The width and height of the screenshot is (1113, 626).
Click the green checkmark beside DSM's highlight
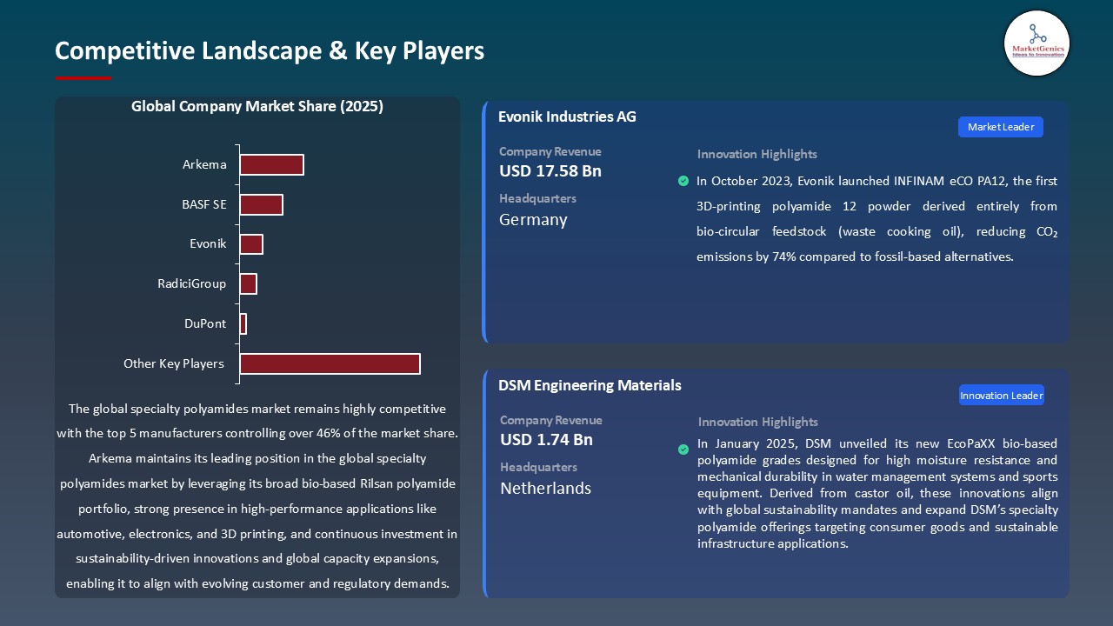tap(683, 450)
